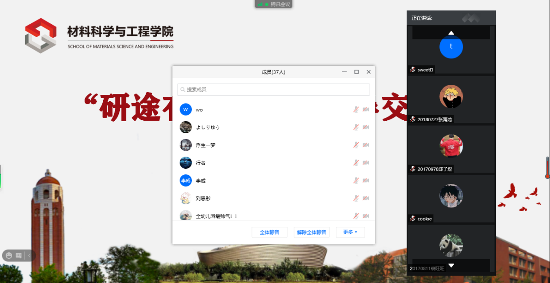550x283 pixels.
Task: Click the emoji reaction smiley icon
Action: (9, 255)
